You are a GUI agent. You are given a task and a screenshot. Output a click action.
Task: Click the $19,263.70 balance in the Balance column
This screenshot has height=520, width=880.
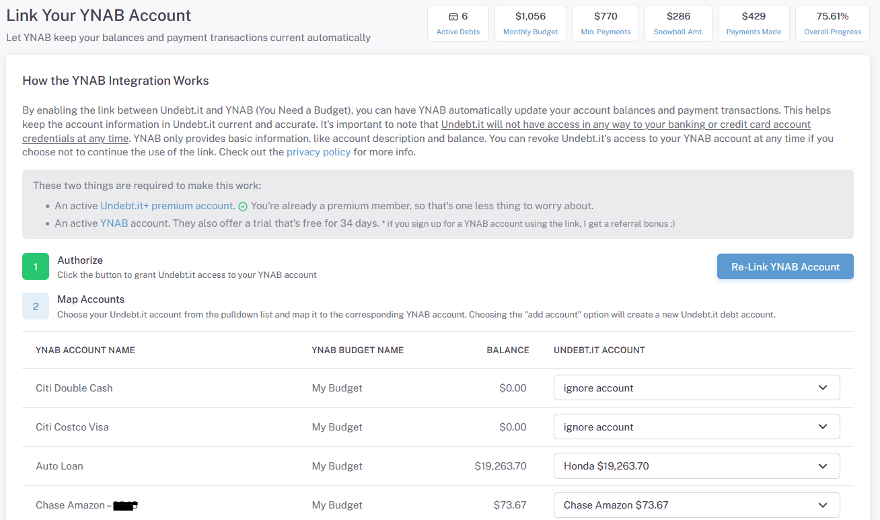(x=501, y=466)
